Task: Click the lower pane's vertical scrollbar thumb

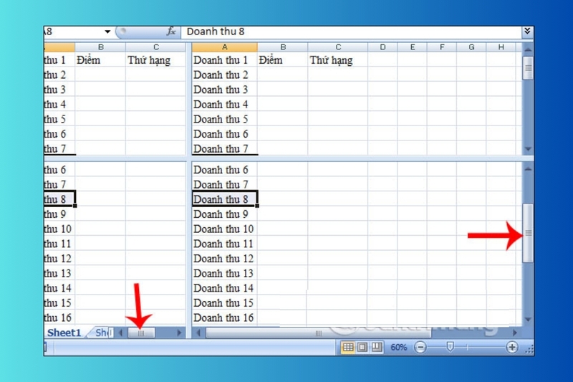Action: pos(528,233)
